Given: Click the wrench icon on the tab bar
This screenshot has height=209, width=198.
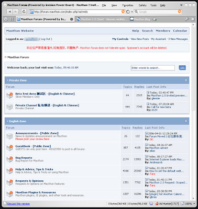Looking at the screenshot, I should 187,19.
